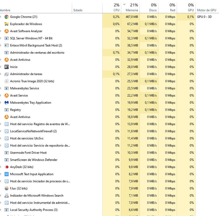Click the Inicio process icon
The height and width of the screenshot is (216, 219).
click(x=6, y=67)
